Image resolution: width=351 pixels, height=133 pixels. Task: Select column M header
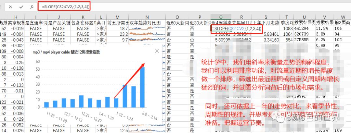point(118,17)
